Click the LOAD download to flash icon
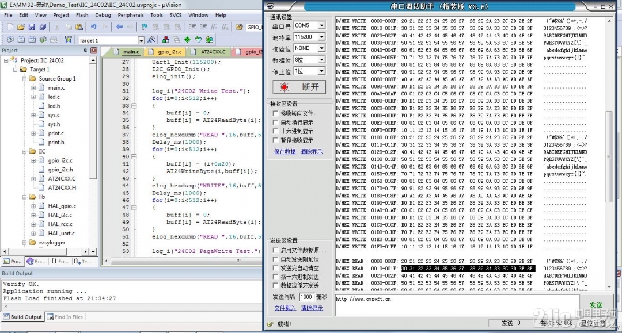 tap(68, 40)
